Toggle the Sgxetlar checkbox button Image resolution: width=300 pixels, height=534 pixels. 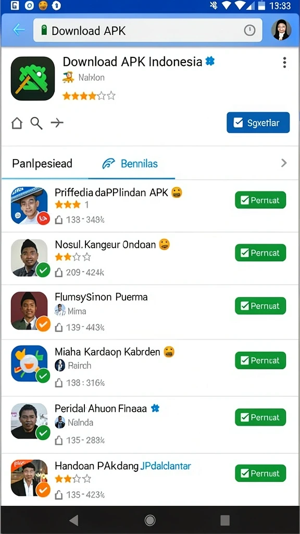tap(258, 123)
